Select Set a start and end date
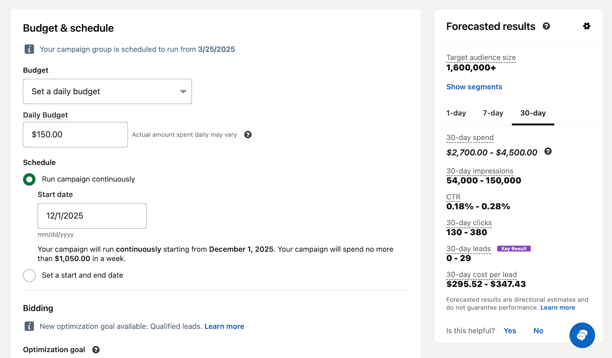 [29, 275]
